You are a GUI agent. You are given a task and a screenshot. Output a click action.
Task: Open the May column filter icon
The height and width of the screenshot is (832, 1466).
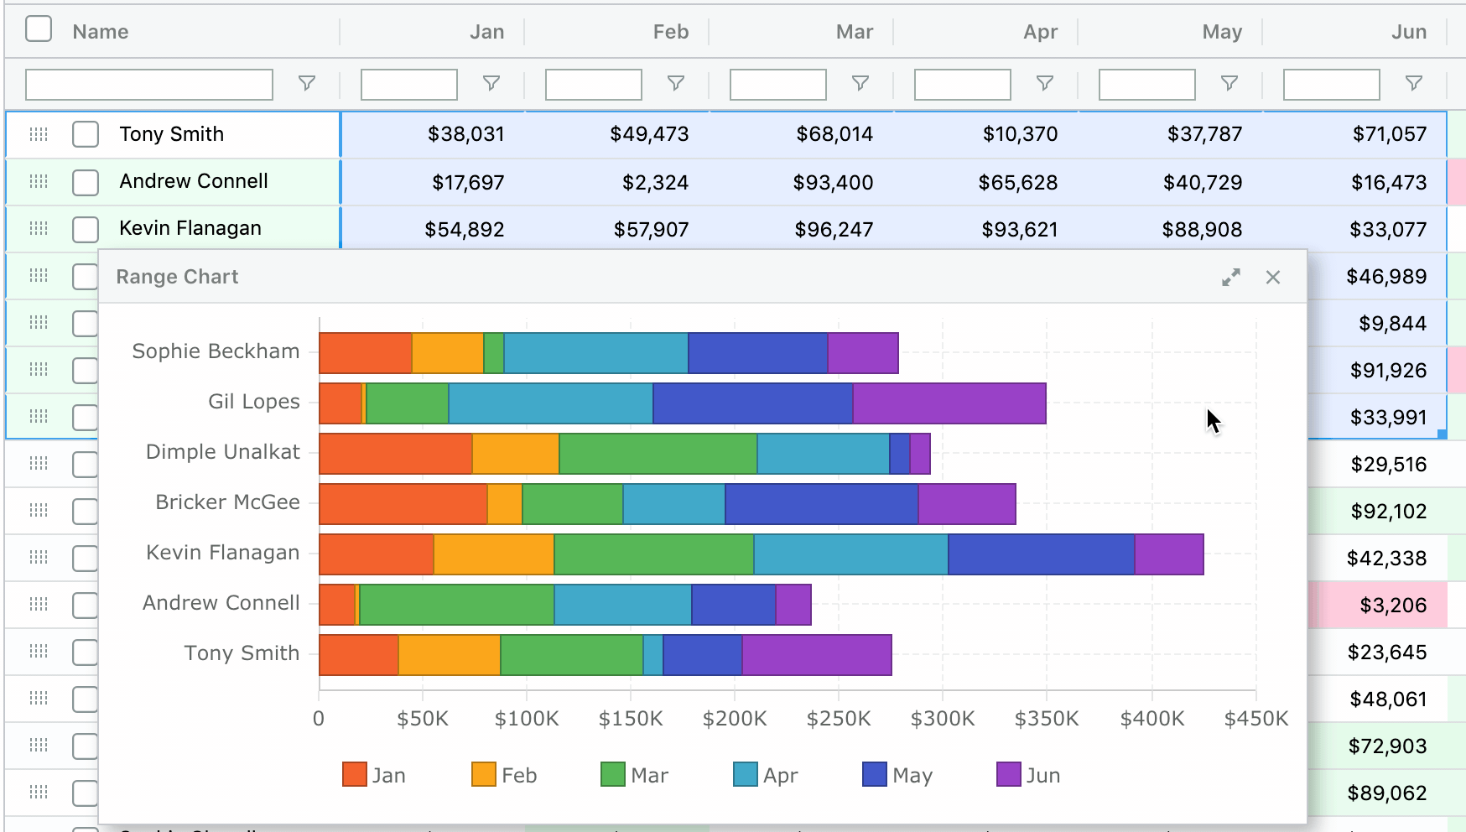[x=1229, y=83]
